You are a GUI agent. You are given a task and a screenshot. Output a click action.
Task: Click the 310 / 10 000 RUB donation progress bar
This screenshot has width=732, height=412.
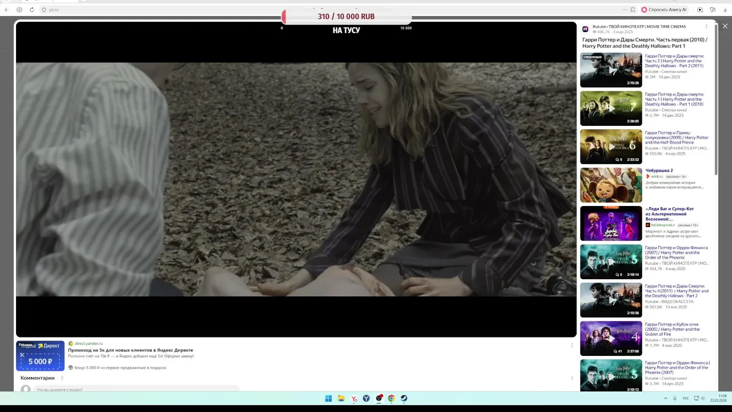346,17
